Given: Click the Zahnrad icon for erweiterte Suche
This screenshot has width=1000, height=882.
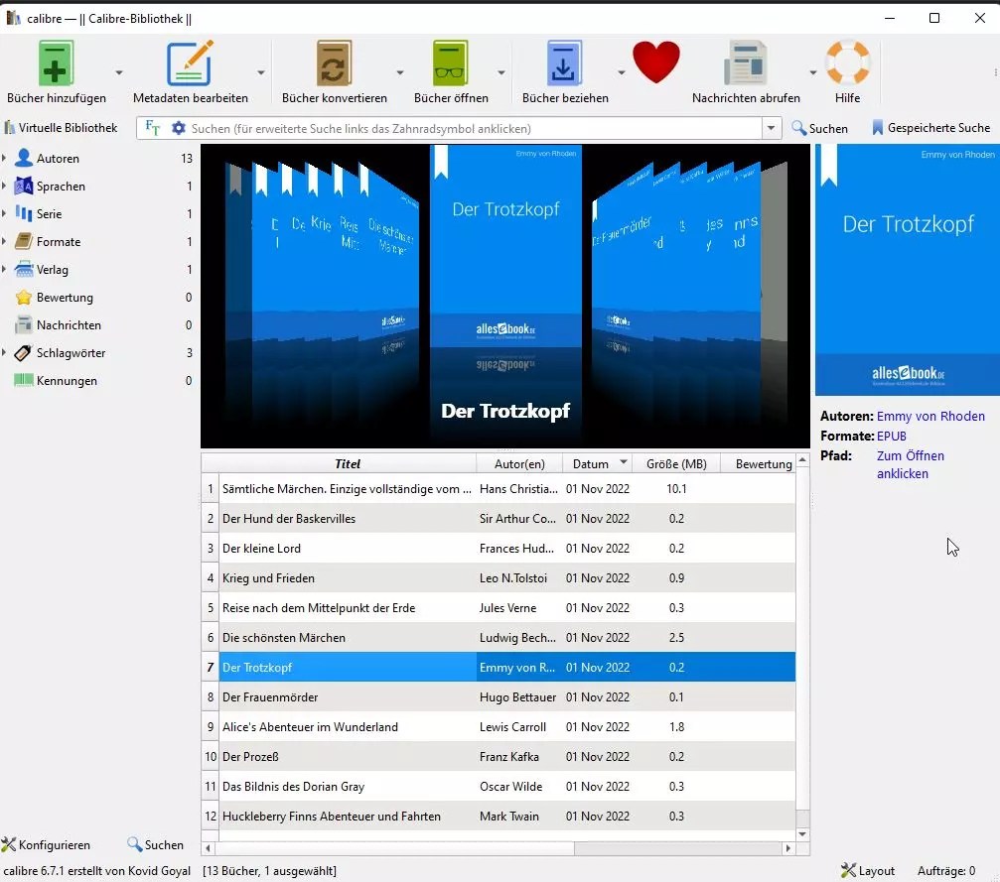Looking at the screenshot, I should (x=179, y=128).
